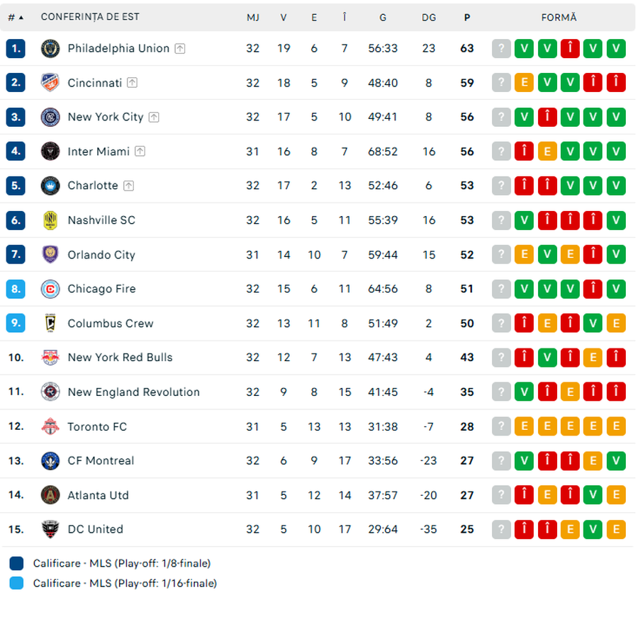Click the Cincinnati club crest

(50, 83)
